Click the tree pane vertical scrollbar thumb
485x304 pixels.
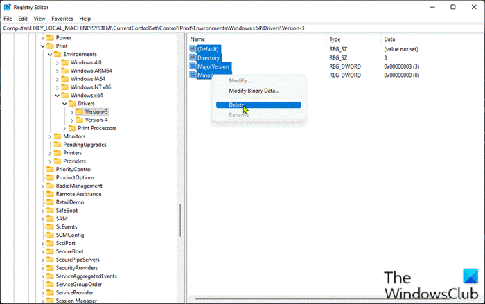[x=180, y=220]
